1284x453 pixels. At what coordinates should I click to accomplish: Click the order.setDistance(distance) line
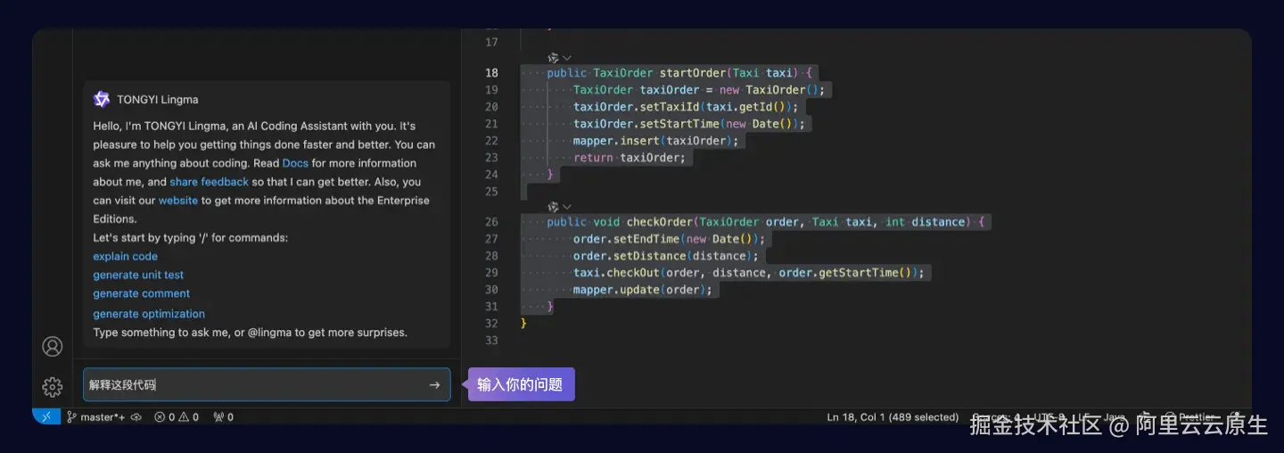click(666, 256)
